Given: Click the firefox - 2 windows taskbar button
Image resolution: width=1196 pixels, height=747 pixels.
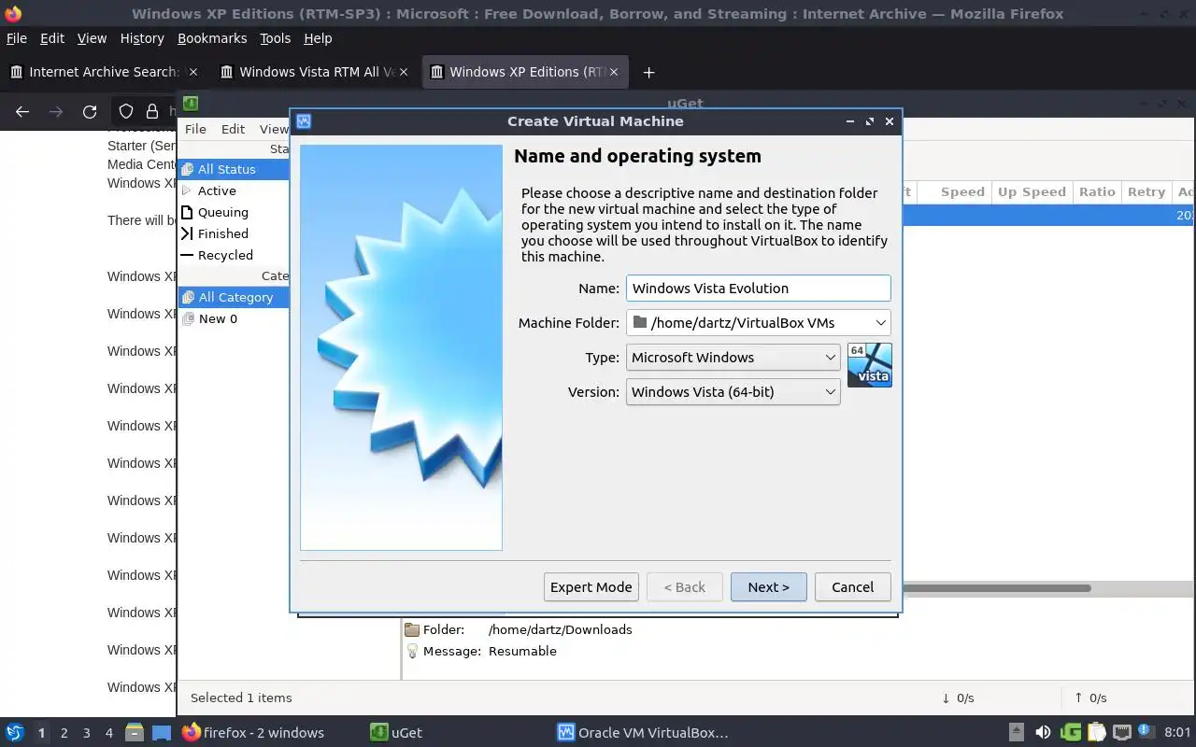Looking at the screenshot, I should click(253, 732).
